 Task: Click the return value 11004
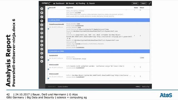pos(142,58)
